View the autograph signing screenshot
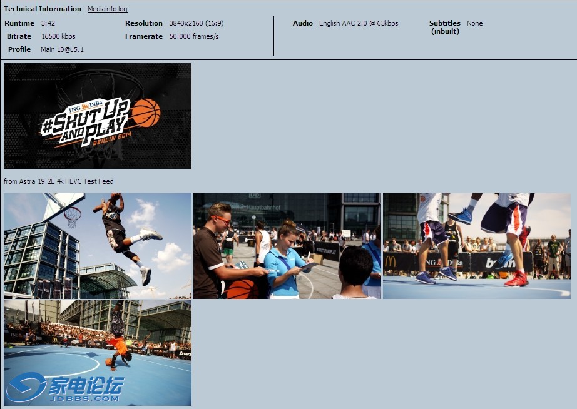The height and width of the screenshot is (409, 577). (287, 245)
